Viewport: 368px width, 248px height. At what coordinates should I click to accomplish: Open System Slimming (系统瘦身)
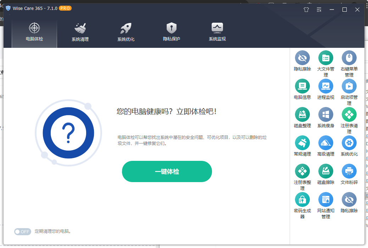point(325,115)
